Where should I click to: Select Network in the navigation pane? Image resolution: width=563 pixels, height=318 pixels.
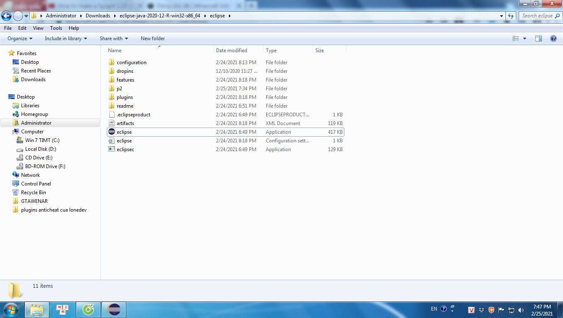pos(31,175)
